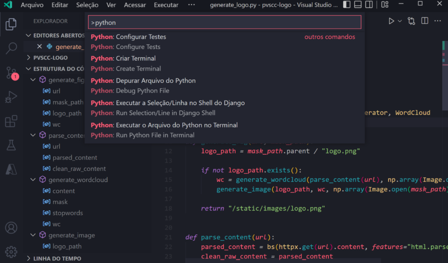Open the Search view icon
Image resolution: width=448 pixels, height=263 pixels.
click(11, 48)
